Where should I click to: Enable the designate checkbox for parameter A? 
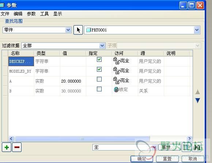(99, 79)
